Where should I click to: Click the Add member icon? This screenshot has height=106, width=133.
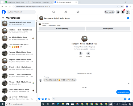pos(81,53)
